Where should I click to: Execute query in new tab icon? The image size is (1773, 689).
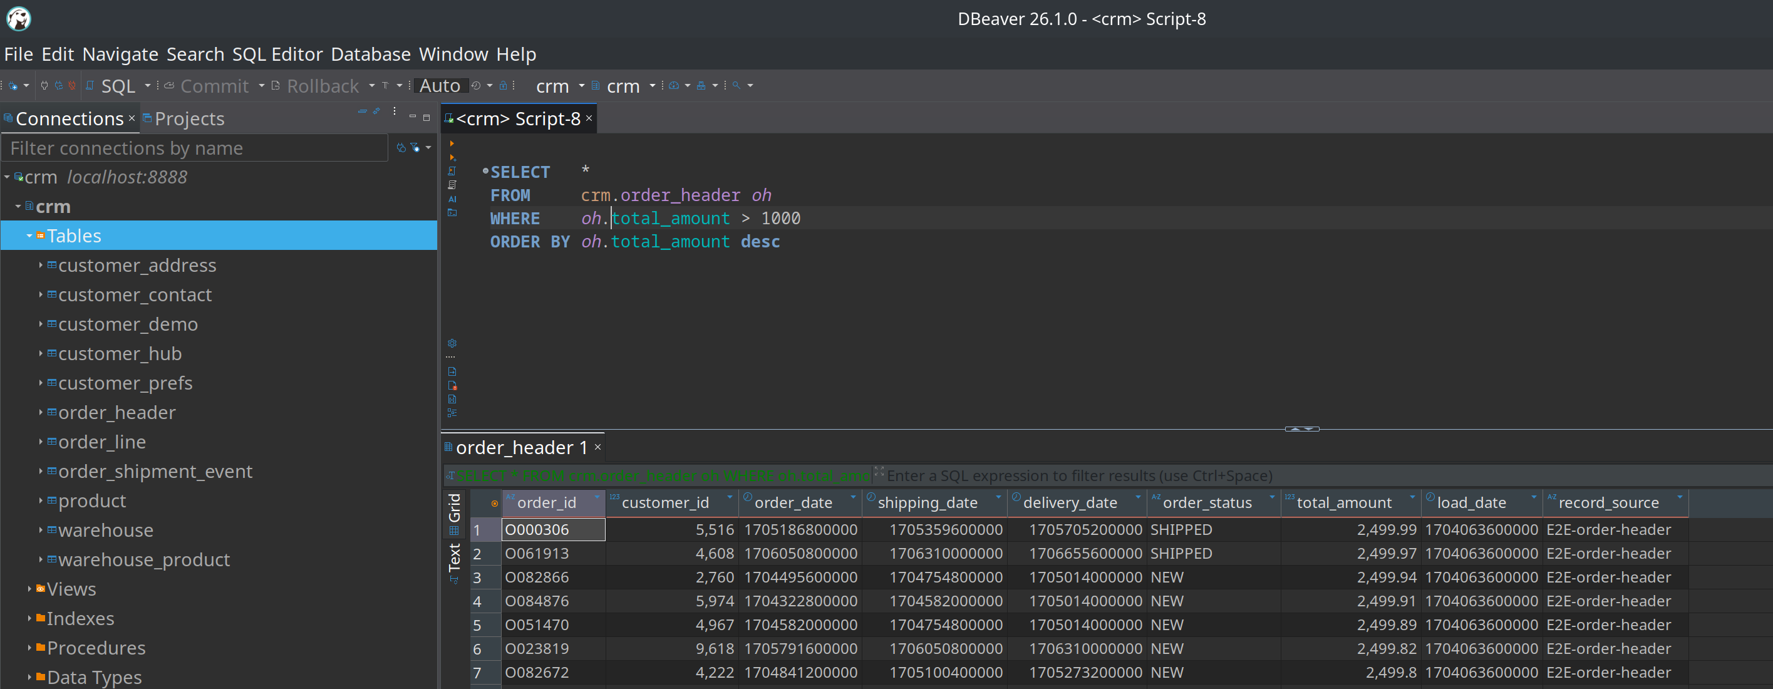pos(452,158)
